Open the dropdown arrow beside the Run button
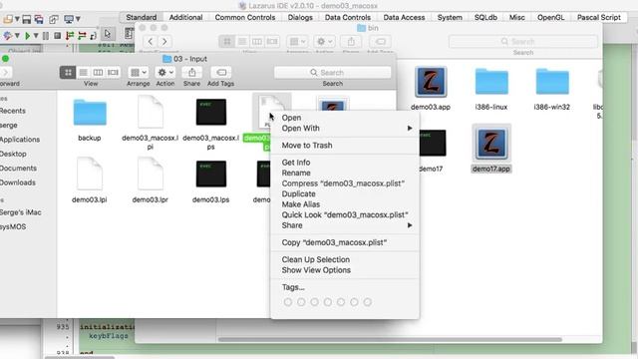The width and height of the screenshot is (638, 359). pos(36,36)
